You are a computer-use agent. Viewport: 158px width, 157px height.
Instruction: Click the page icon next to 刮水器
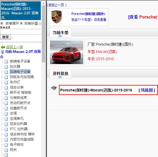point(6,67)
